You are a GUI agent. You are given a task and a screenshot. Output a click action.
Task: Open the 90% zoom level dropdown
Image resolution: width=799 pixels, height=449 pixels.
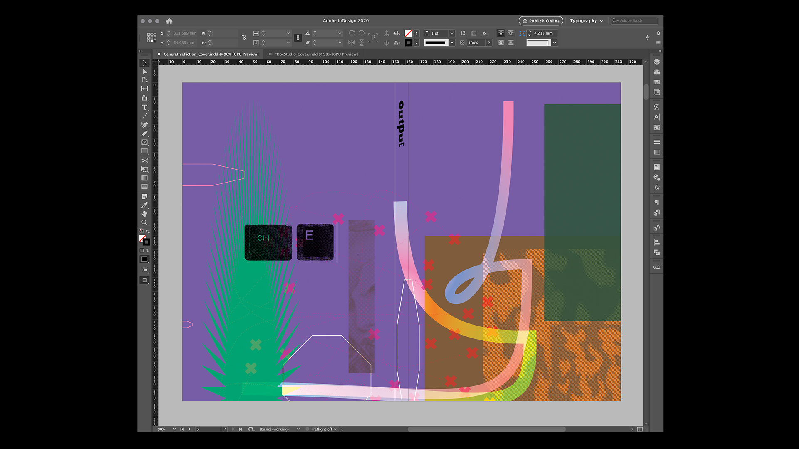[x=174, y=429]
